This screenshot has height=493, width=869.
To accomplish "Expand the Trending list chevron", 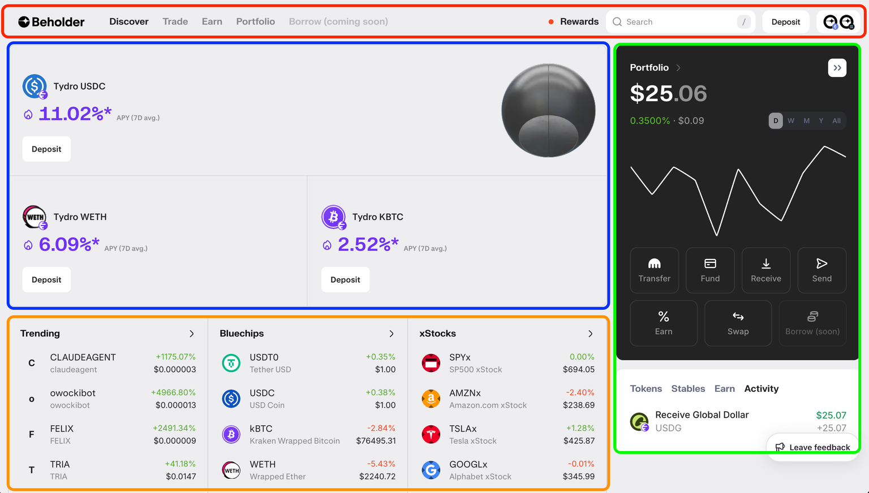I will 192,334.
